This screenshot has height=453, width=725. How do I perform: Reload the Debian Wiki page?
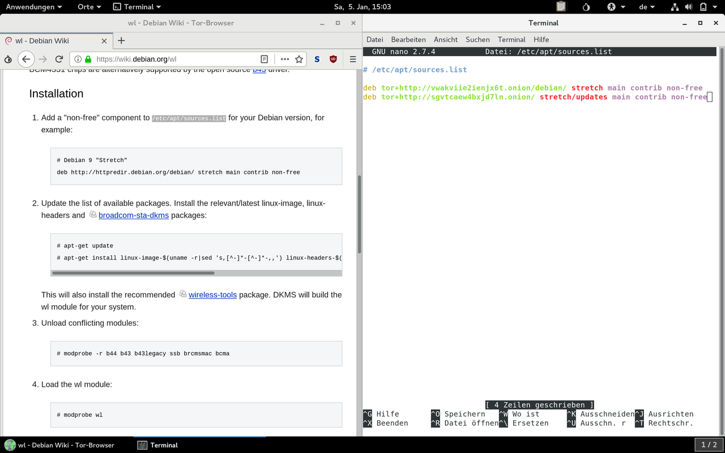click(59, 59)
